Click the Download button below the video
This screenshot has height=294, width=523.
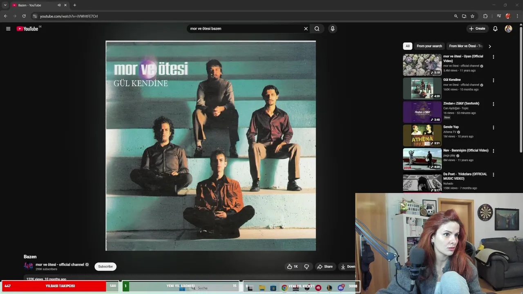click(348, 267)
